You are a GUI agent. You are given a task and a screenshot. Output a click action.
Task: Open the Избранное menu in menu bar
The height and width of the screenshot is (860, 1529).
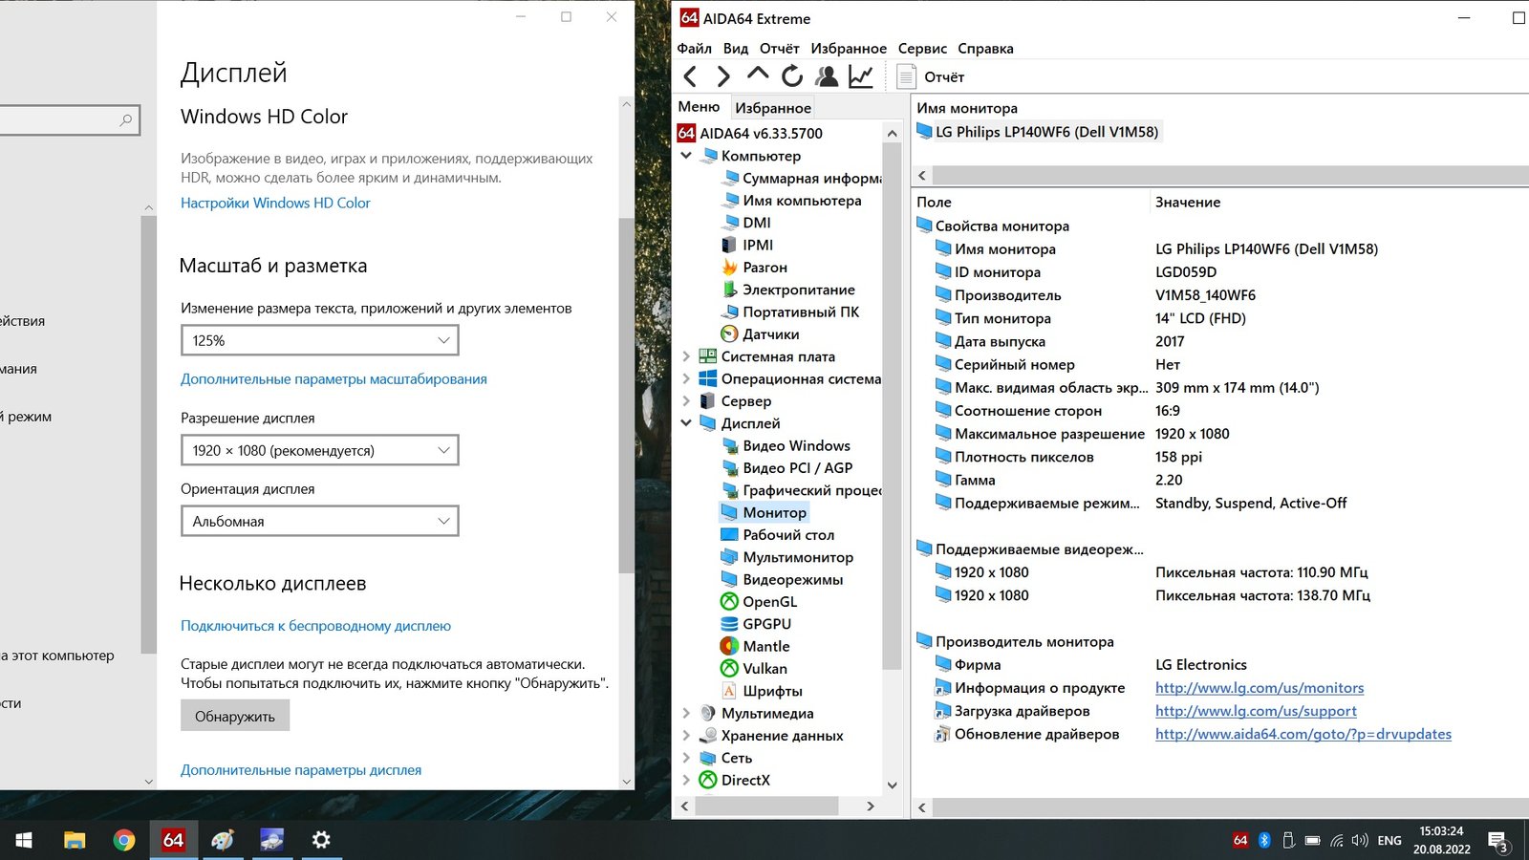click(849, 49)
